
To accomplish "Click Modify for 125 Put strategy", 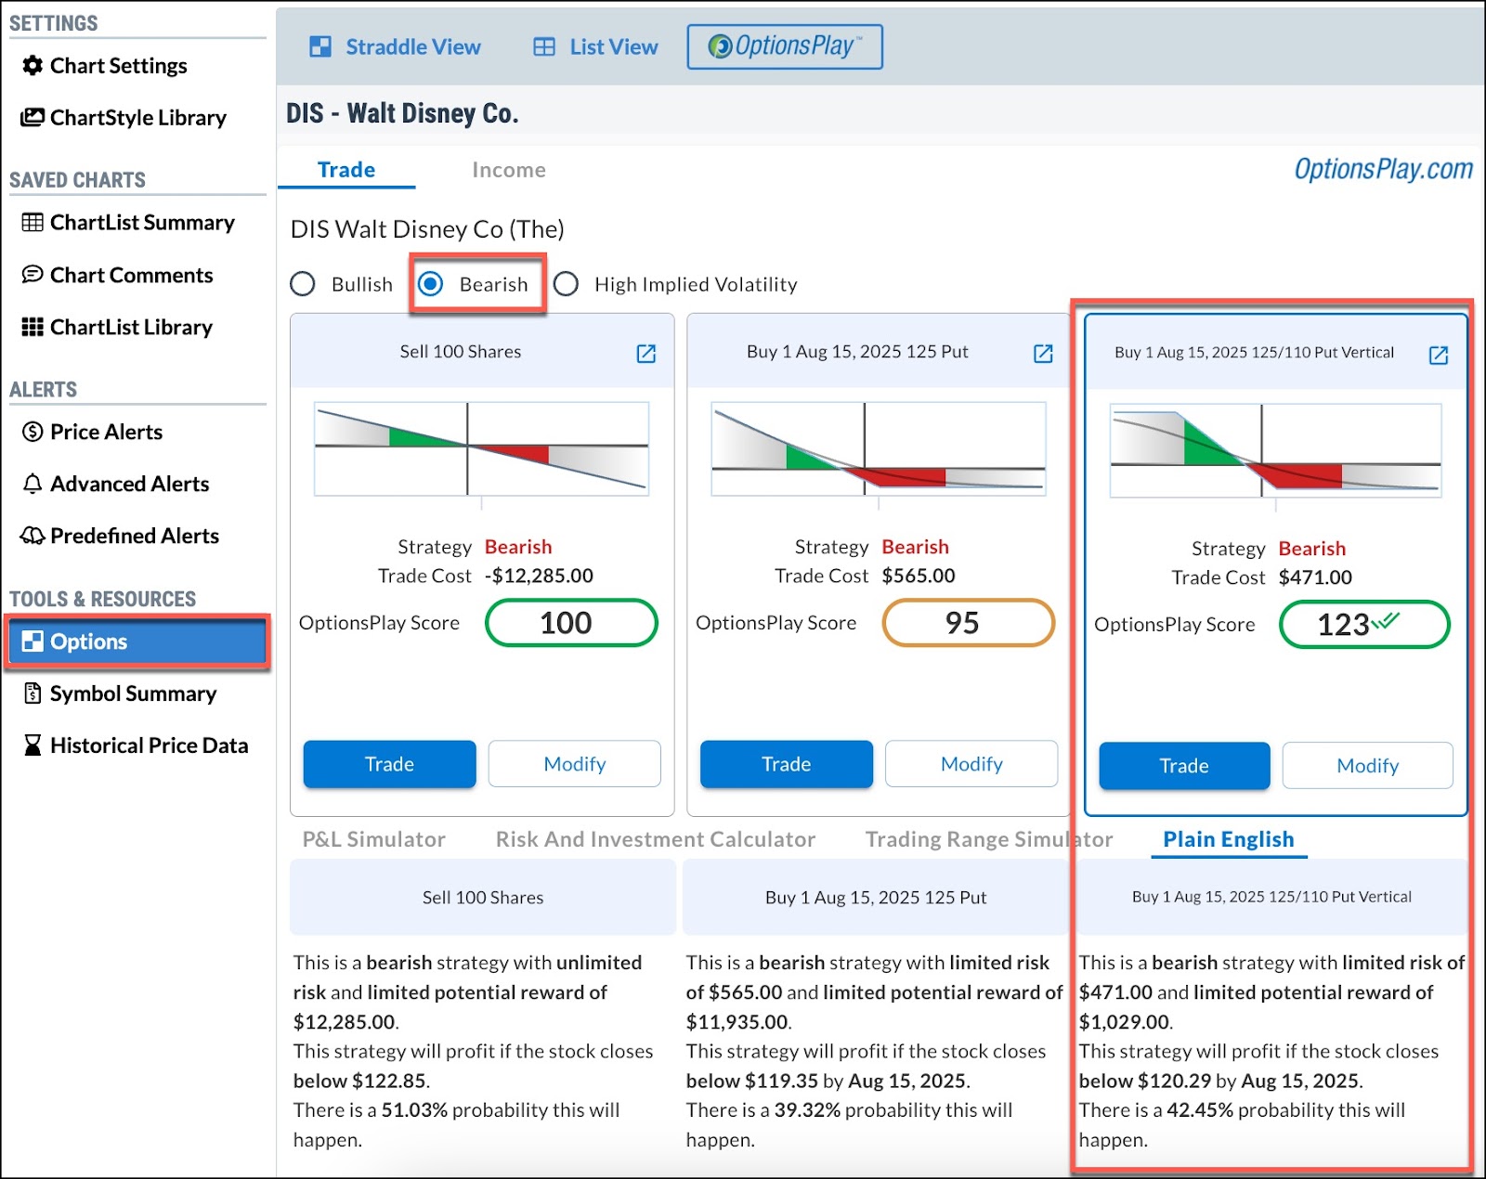I will [971, 764].
